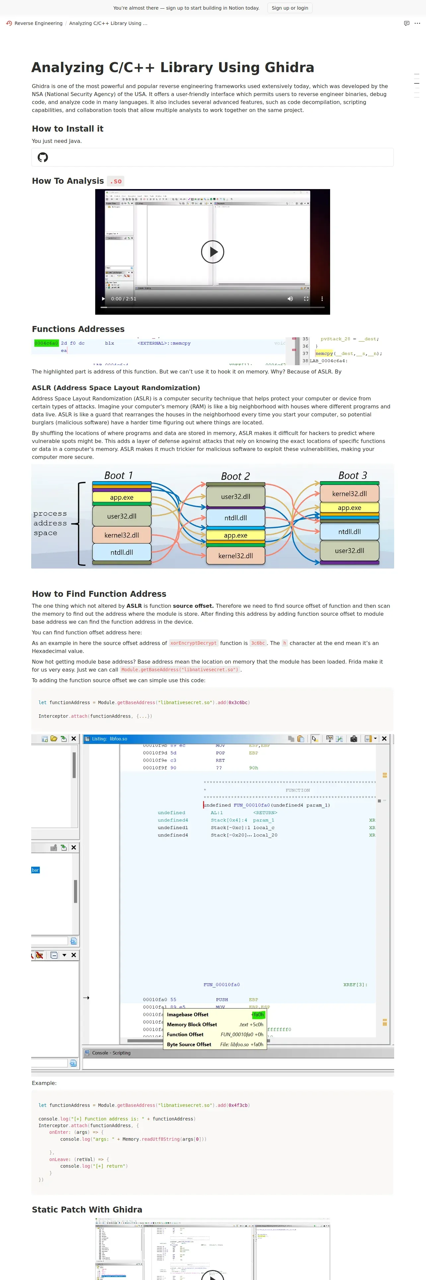Select the Console - Scripting panel title
The width and height of the screenshot is (426, 1280).
point(111,1053)
